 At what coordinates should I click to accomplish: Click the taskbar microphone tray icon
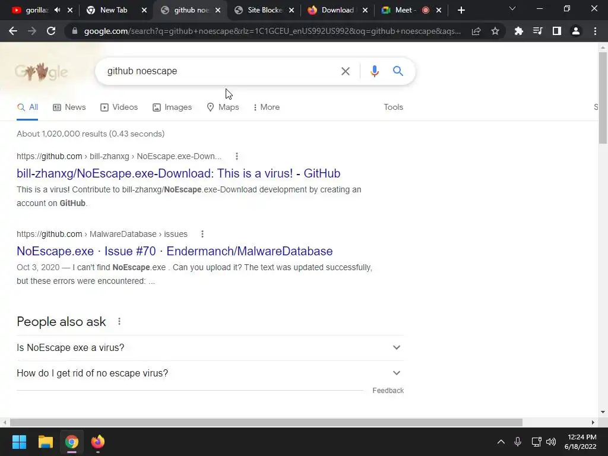(x=518, y=442)
